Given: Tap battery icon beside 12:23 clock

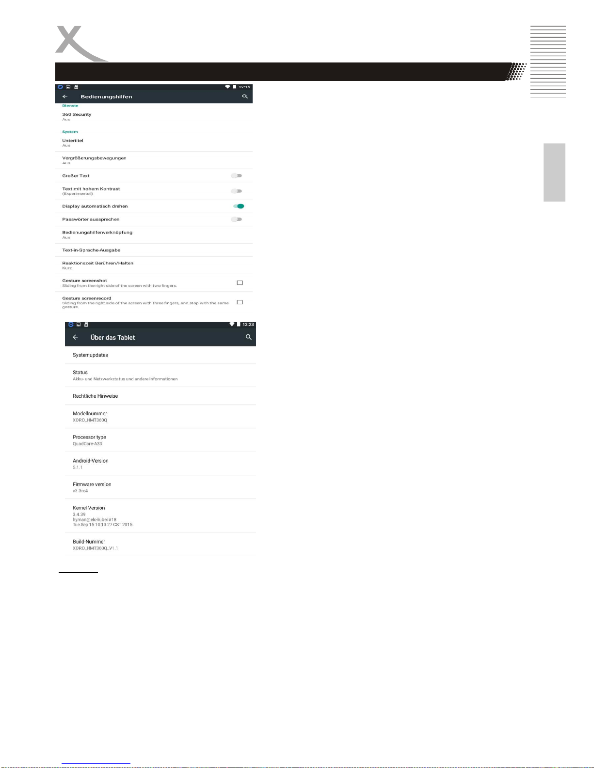Looking at the screenshot, I should pyautogui.click(x=238, y=324).
